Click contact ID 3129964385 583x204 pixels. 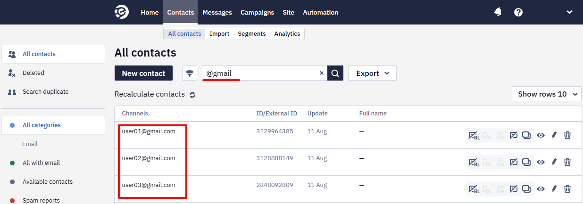click(275, 131)
